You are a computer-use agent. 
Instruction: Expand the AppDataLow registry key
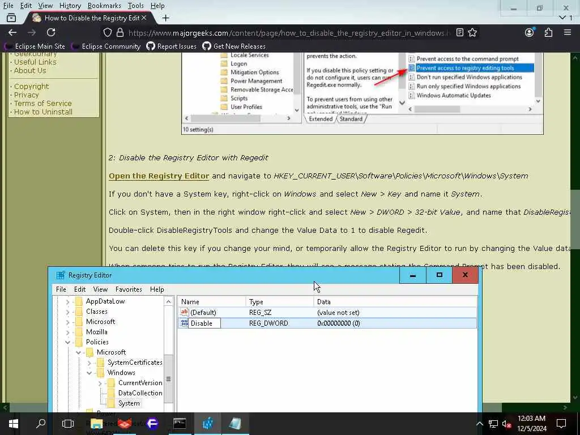tap(67, 302)
